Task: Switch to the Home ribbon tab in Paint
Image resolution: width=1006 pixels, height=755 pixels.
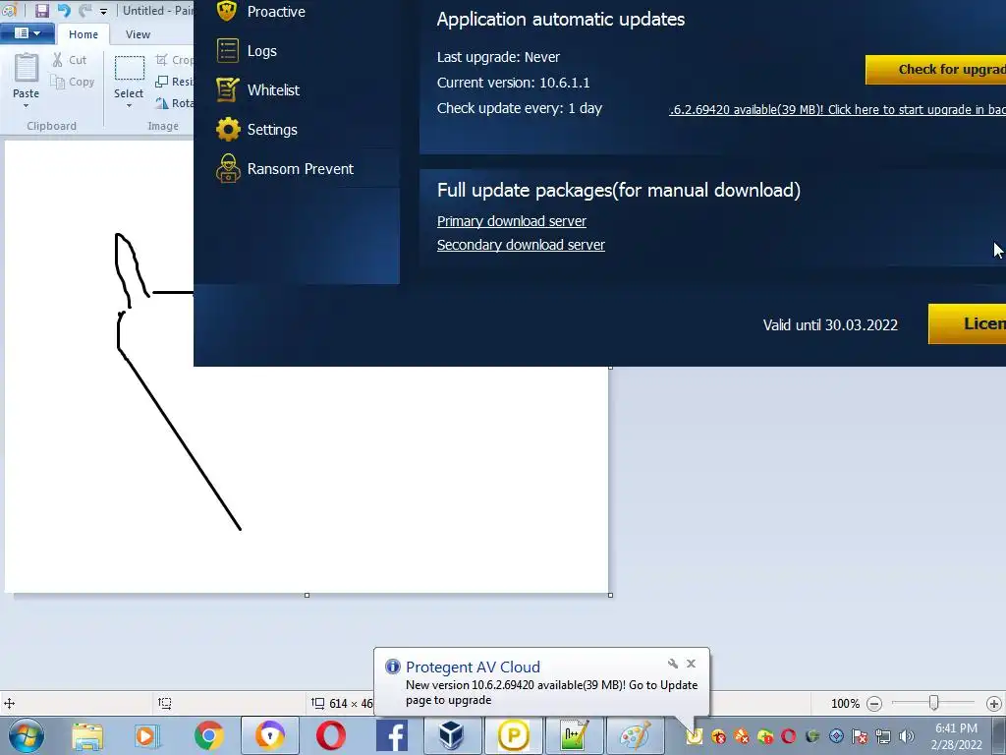Action: (x=84, y=34)
